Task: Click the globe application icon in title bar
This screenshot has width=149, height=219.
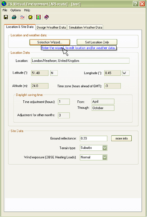Action: point(4,4)
